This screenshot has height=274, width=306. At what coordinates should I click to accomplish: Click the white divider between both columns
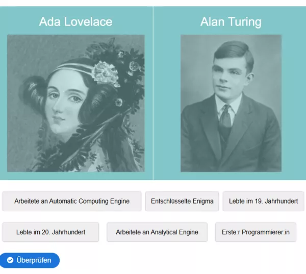click(x=153, y=102)
